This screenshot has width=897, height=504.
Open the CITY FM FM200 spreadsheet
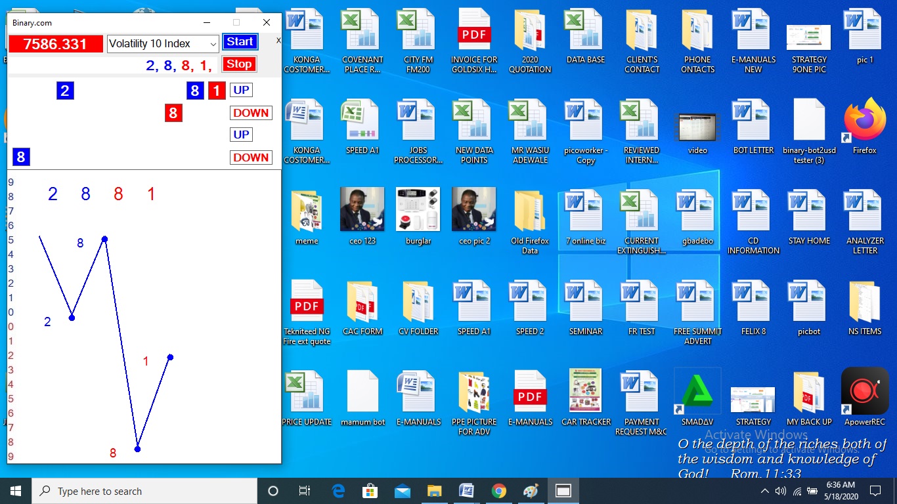(418, 41)
